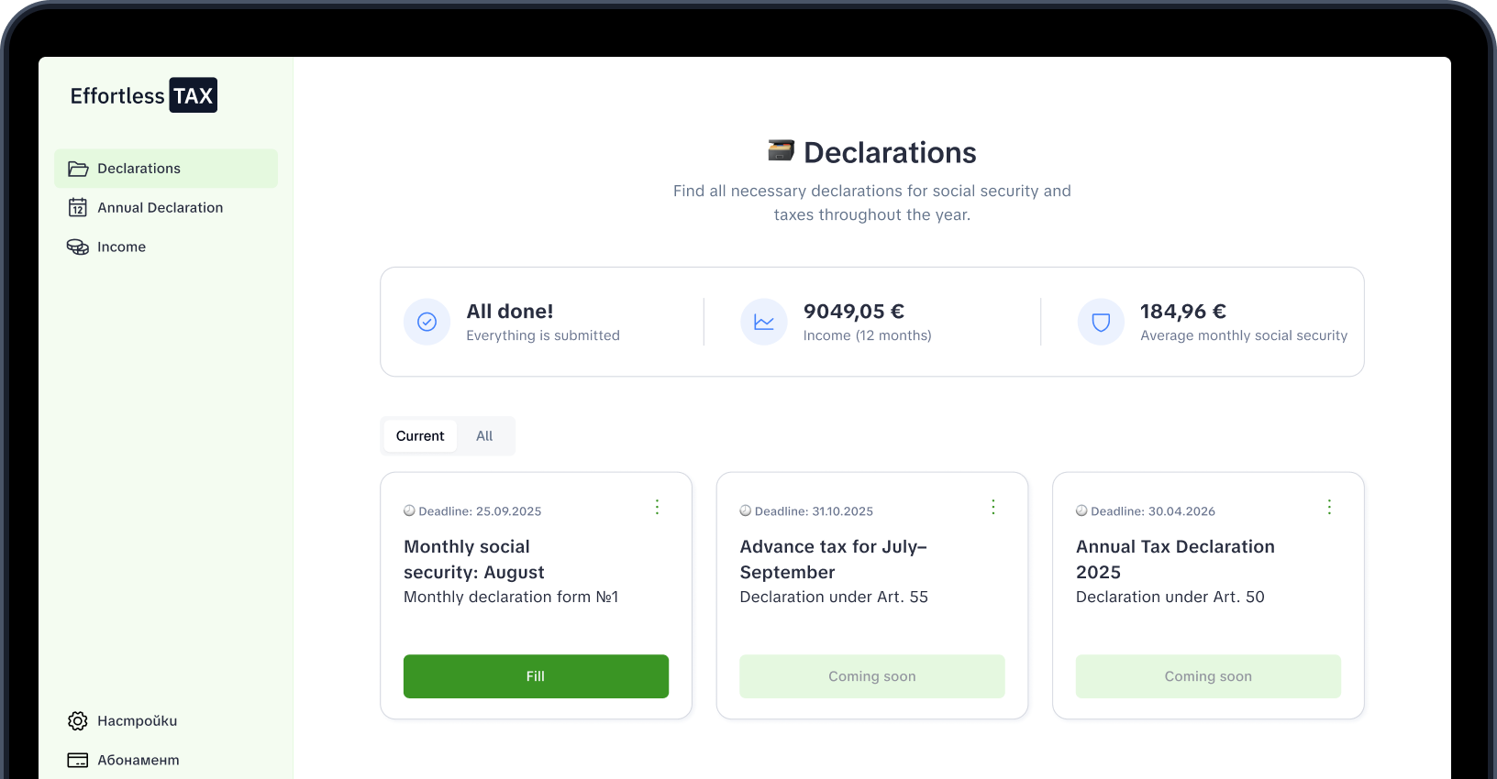Click the Annual Declaration calendar icon
The width and height of the screenshot is (1497, 779).
(78, 208)
